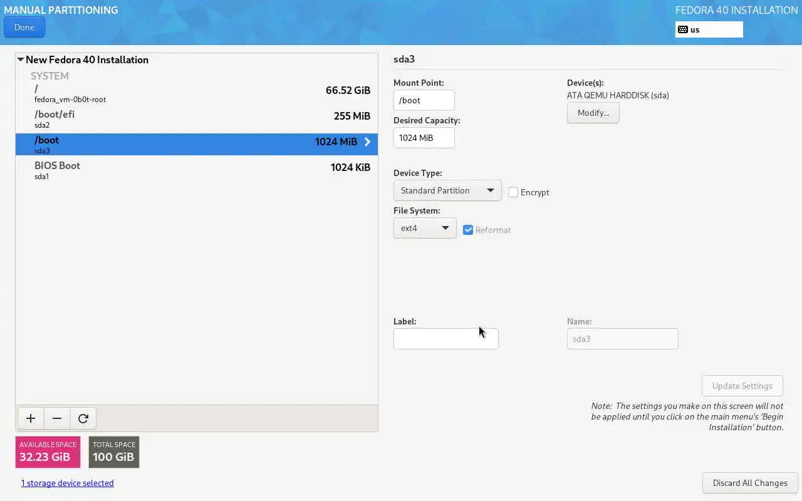The image size is (802, 501).
Task: Click the keyboard layout icon beside us
Action: tap(683, 29)
